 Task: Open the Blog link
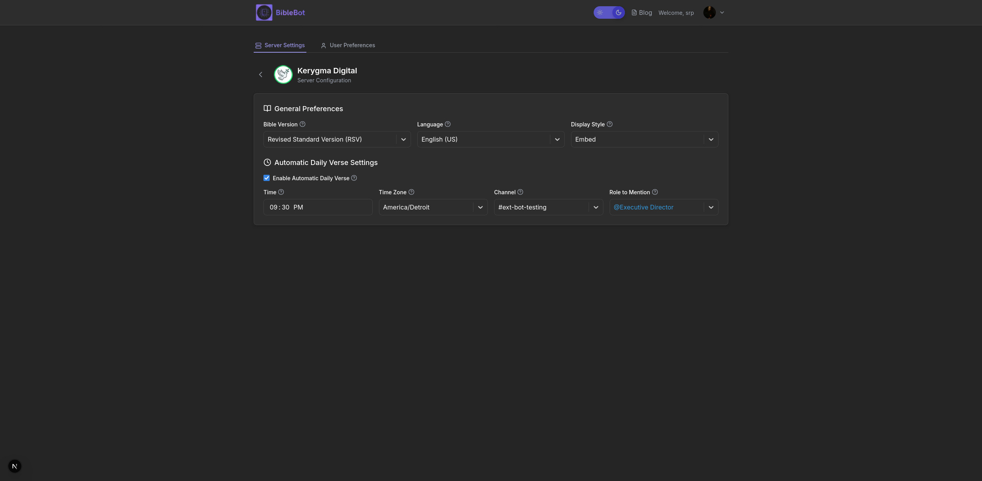(642, 12)
